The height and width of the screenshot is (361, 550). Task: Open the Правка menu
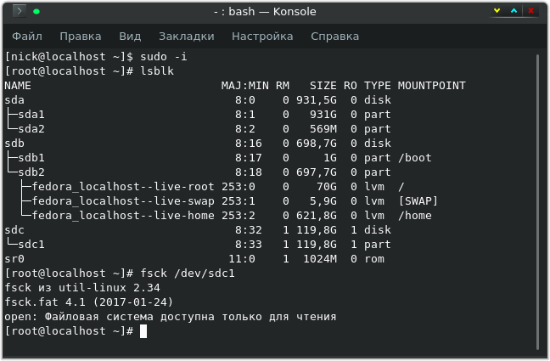pyautogui.click(x=81, y=37)
